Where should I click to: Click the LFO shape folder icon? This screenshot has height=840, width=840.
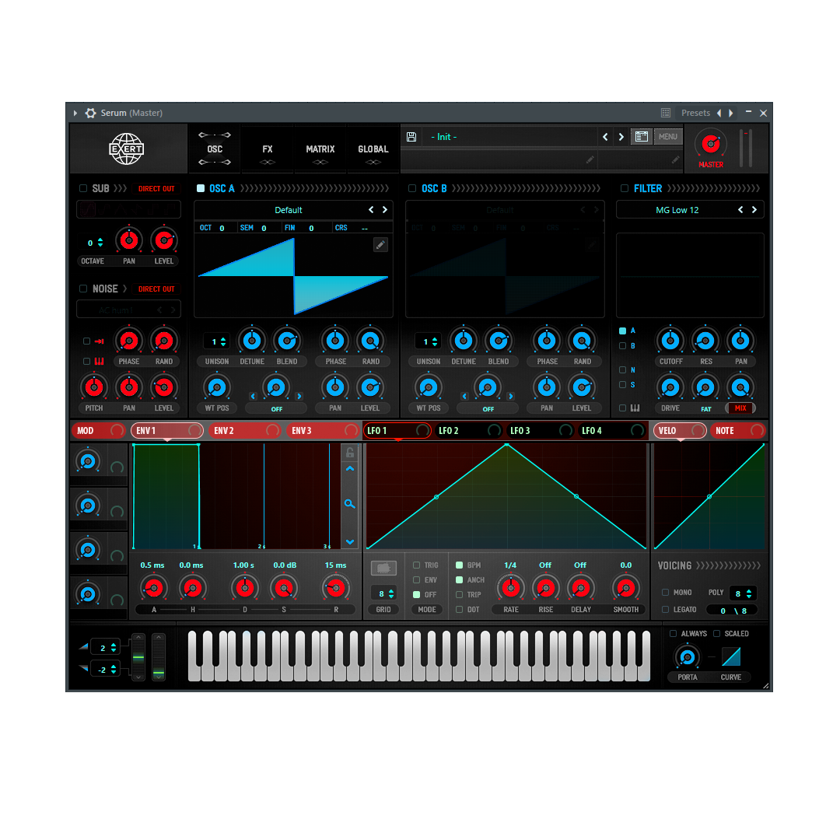383,569
